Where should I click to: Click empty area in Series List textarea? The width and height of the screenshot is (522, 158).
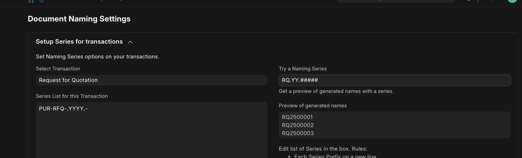click(x=151, y=137)
